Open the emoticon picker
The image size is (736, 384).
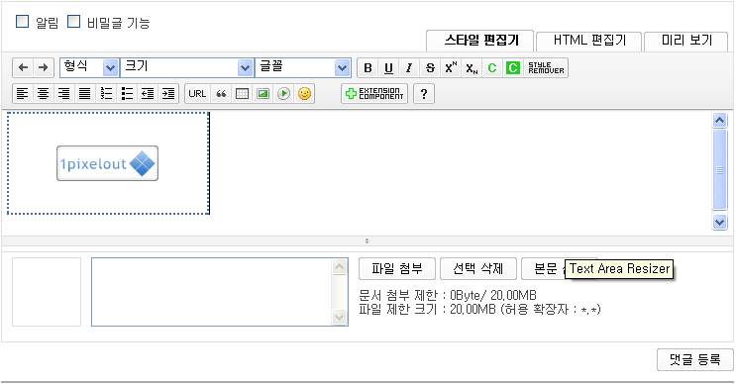[x=305, y=93]
